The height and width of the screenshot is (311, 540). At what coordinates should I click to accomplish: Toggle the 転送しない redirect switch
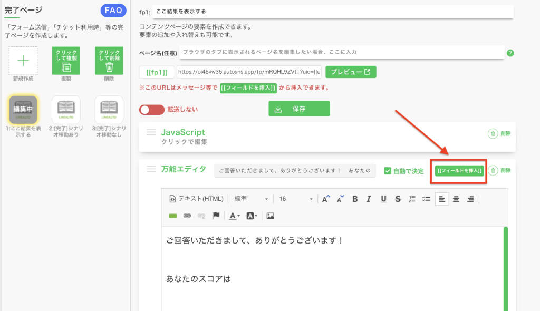[152, 109]
